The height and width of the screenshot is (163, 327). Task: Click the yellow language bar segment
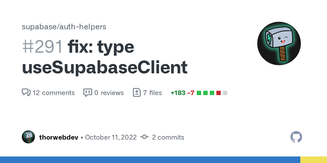click(313, 160)
